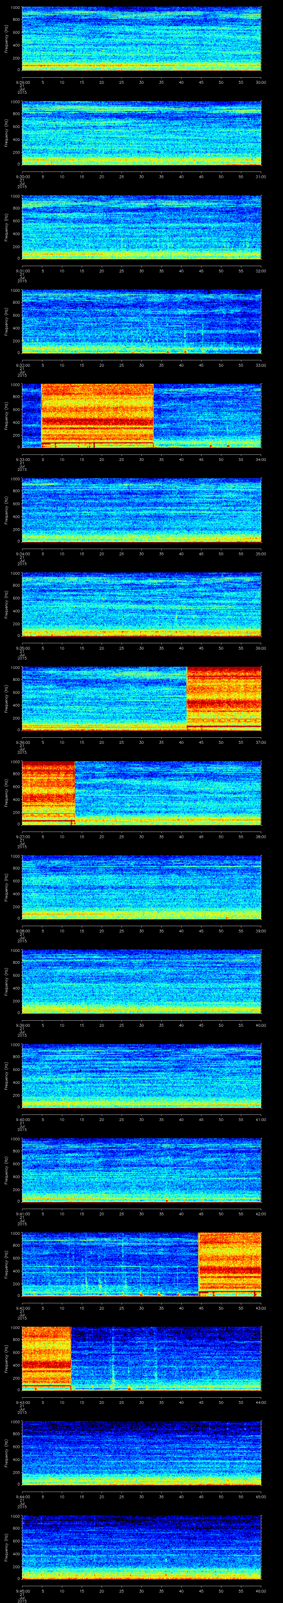Viewport: 283px width, 1603px height.
Task: Select the spectrogram plot starting at 9:39:00
Action: click(x=141, y=981)
